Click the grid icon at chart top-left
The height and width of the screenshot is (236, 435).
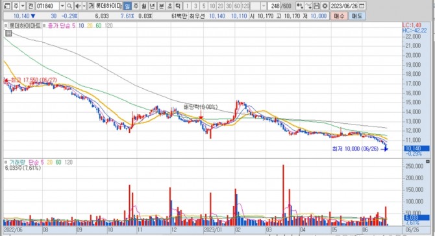click(x=8, y=34)
